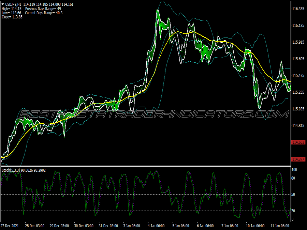Click the stochastic 100 level label

(x=294, y=170)
